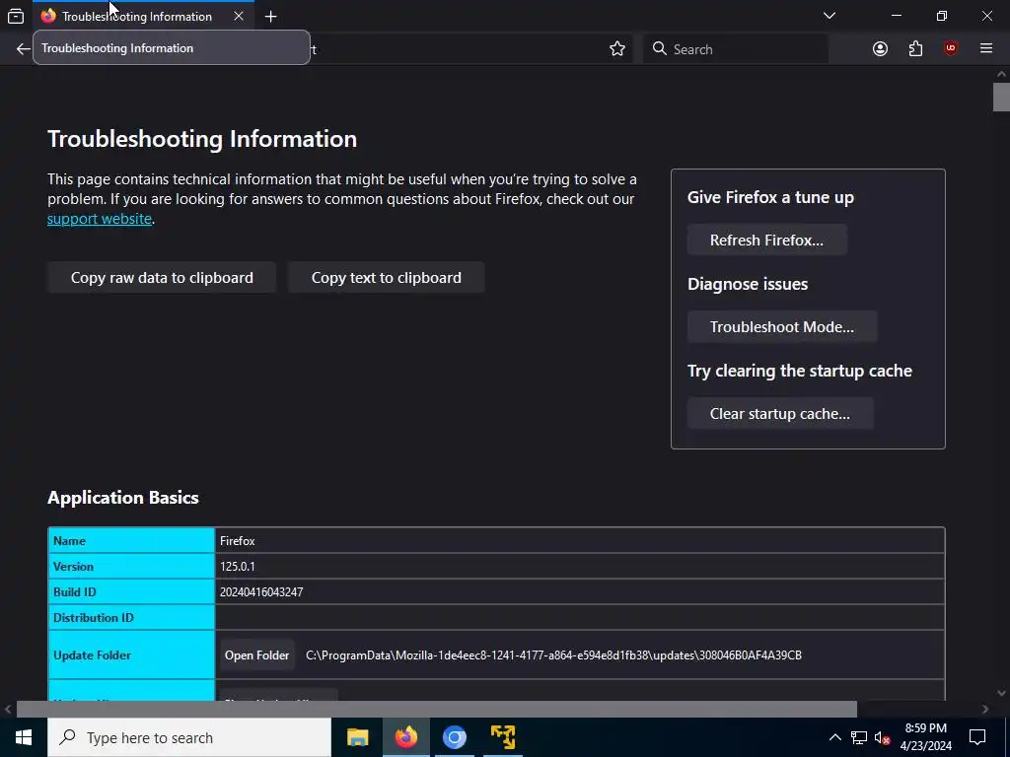Click the Distribution ID row label
Image resolution: width=1010 pixels, height=757 pixels.
click(94, 618)
